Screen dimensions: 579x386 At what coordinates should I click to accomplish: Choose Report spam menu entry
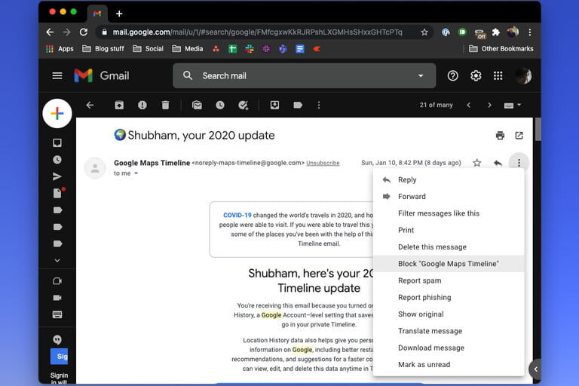[449, 280]
